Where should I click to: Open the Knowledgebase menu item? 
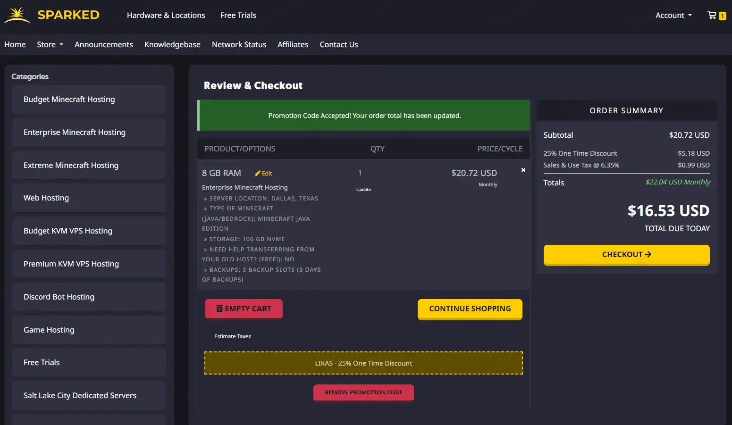pos(172,44)
